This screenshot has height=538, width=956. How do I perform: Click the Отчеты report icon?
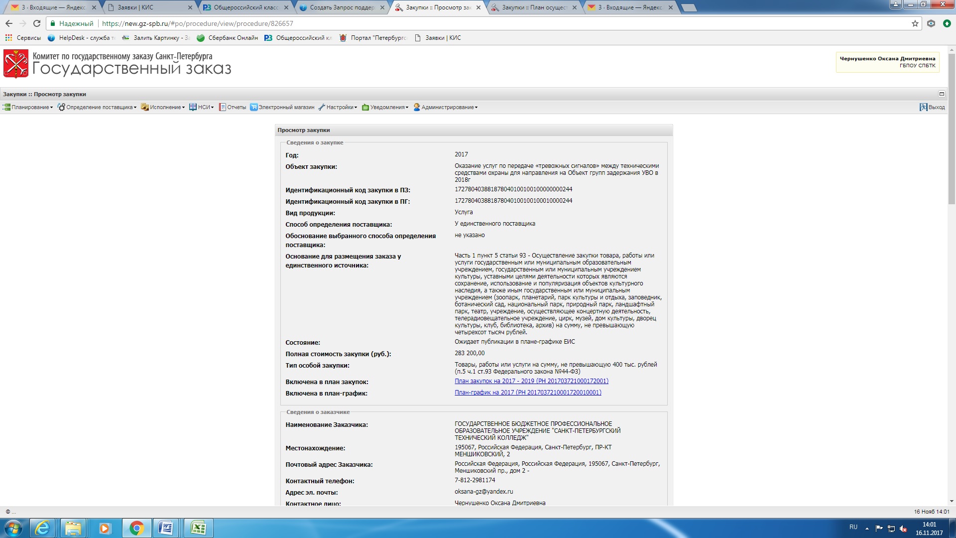223,107
